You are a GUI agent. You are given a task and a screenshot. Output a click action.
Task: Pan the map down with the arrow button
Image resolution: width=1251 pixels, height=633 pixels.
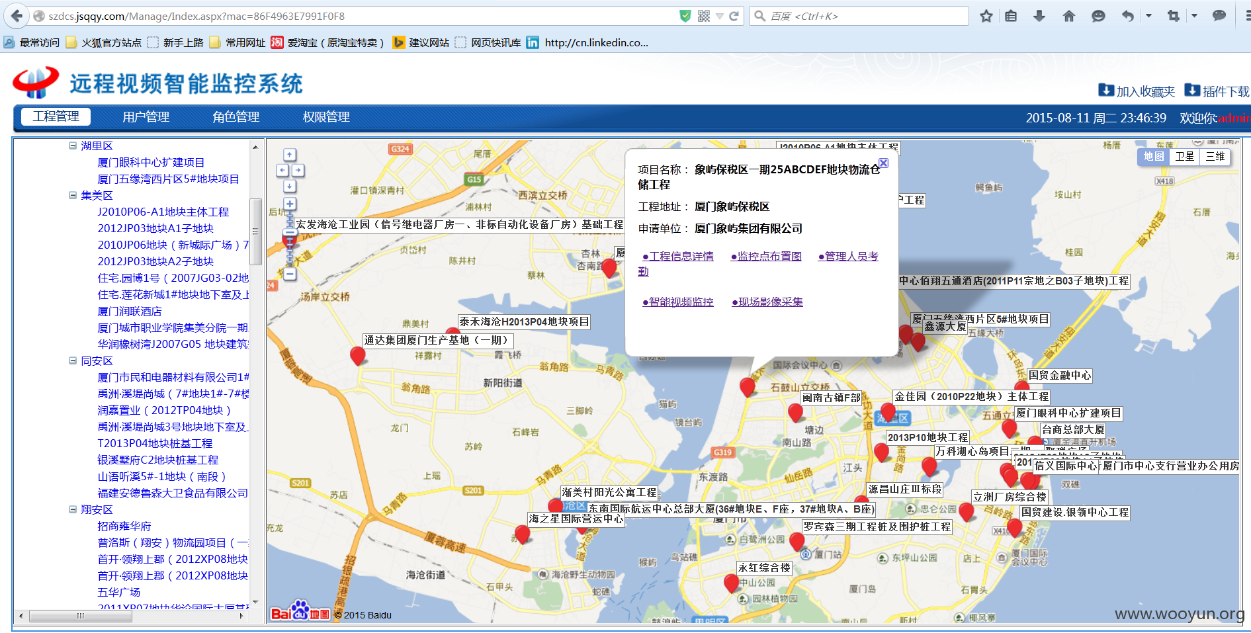click(290, 187)
